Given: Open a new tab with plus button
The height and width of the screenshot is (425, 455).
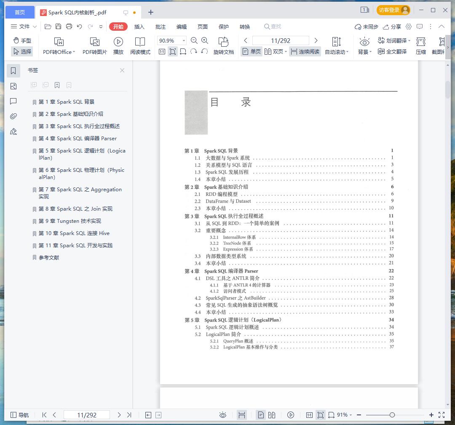Looking at the screenshot, I should tap(150, 12).
